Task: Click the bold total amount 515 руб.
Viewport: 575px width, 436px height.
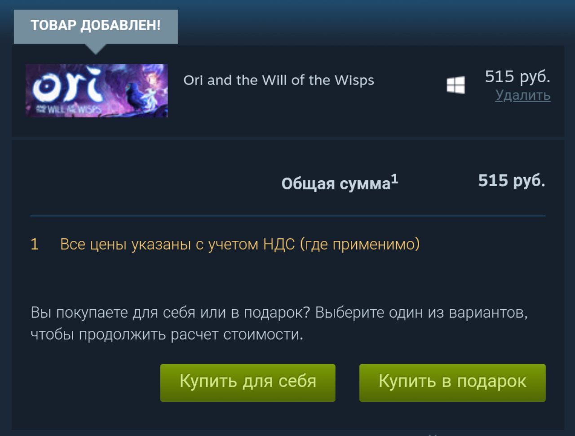Action: tap(512, 180)
